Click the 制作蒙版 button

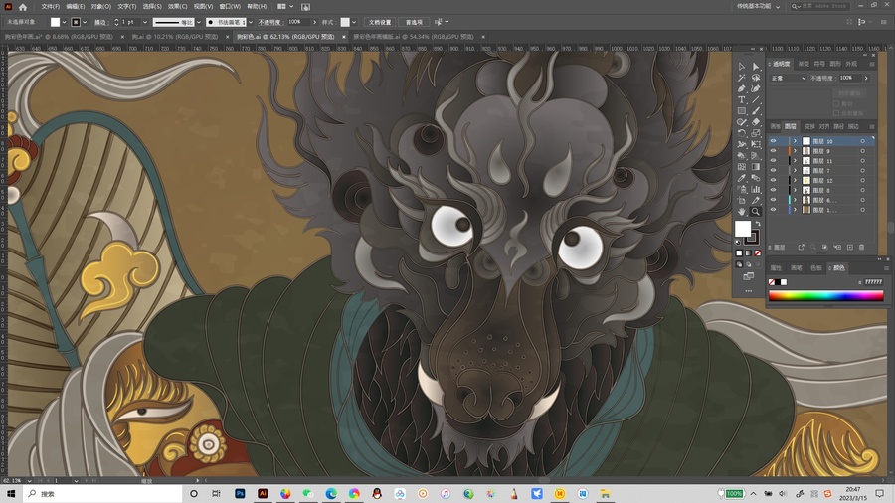pyautogui.click(x=849, y=93)
